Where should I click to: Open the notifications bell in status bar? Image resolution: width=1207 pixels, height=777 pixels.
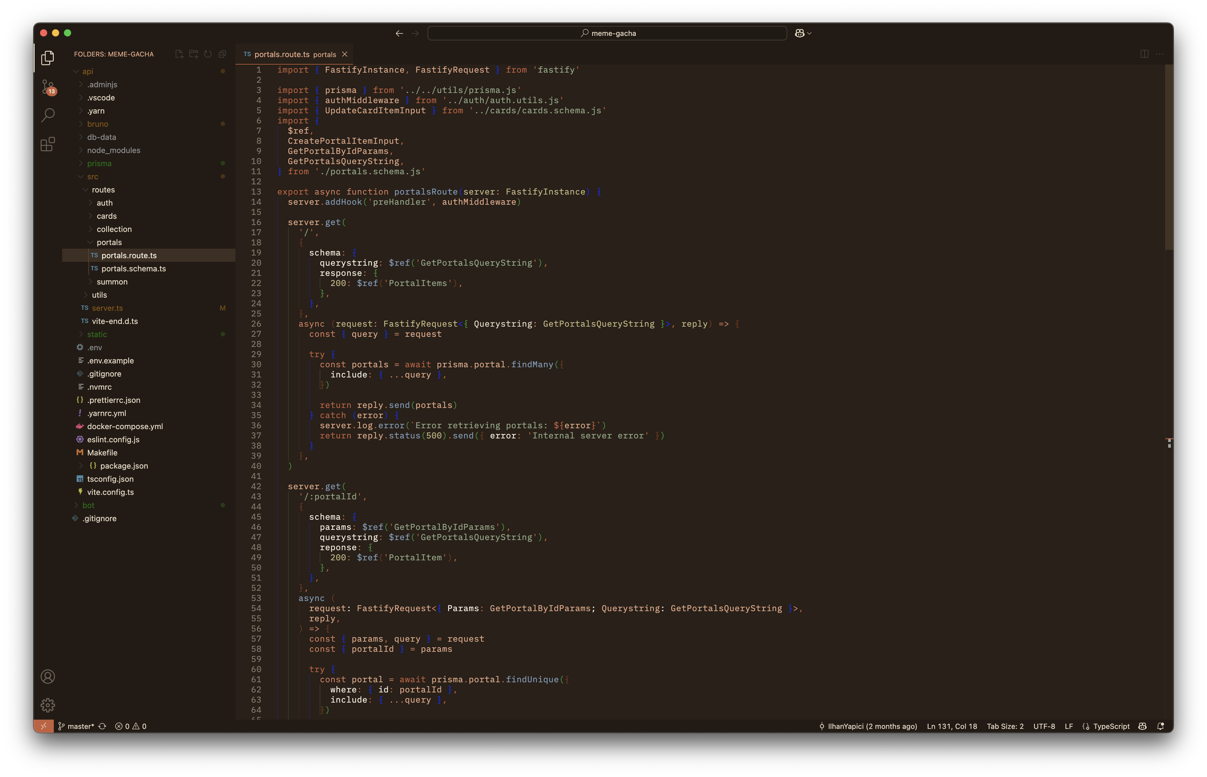tap(1160, 726)
